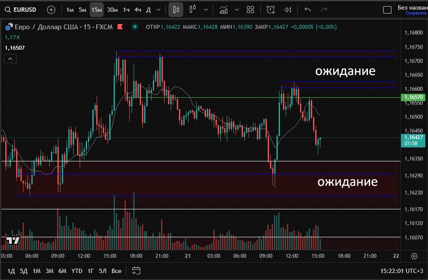The width and height of the screenshot is (428, 280).
Task: Open the Indicators chart-line icon
Action: tap(223, 10)
